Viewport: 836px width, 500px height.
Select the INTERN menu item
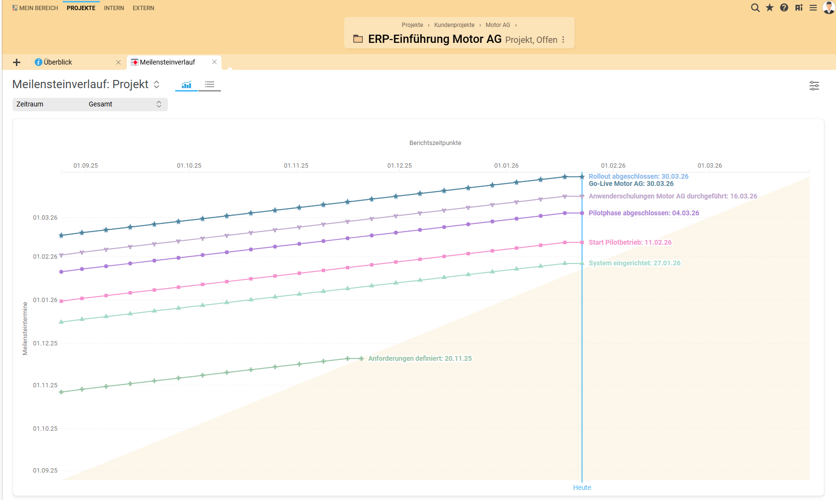tap(114, 8)
